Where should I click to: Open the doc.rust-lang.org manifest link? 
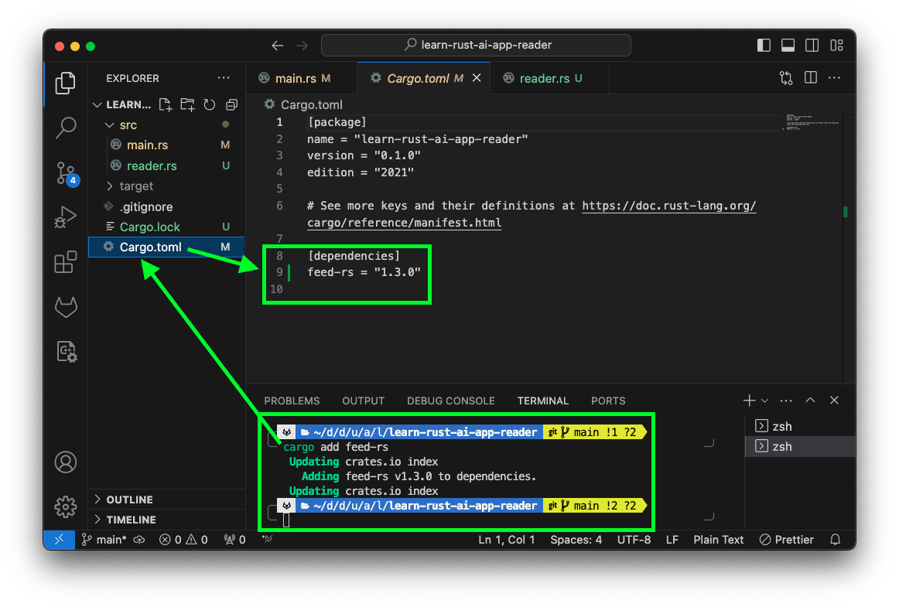(x=668, y=206)
